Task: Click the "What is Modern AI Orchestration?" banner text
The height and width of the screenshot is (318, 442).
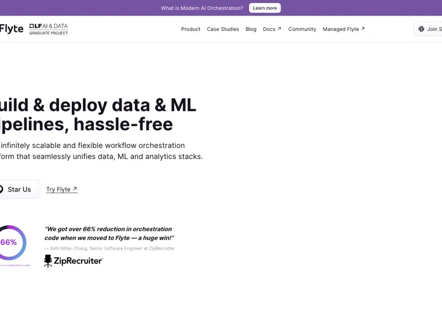Action: pos(202,8)
